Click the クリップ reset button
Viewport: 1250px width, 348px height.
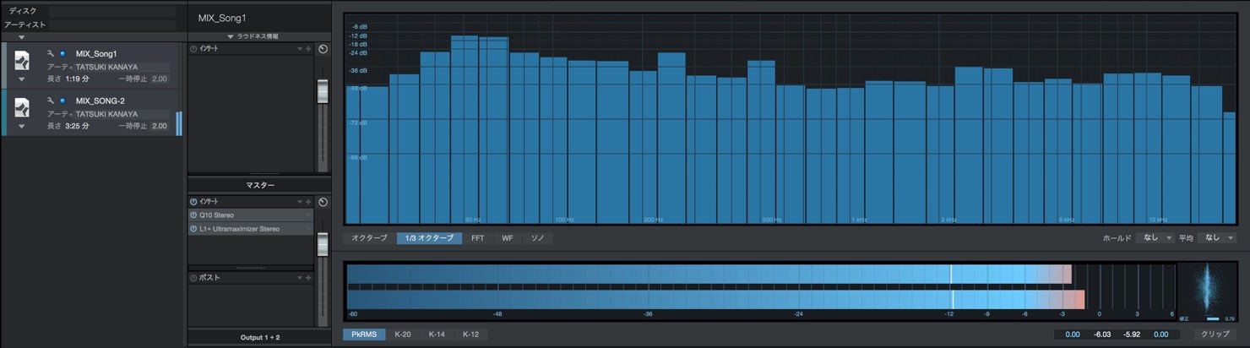tap(1215, 334)
